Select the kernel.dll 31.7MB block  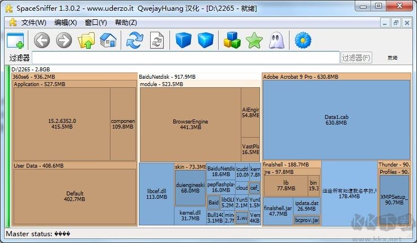tap(190, 216)
